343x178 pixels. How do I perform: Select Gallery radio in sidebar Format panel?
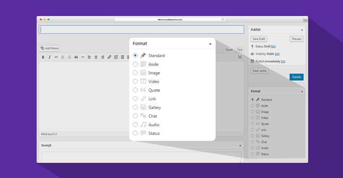252,136
